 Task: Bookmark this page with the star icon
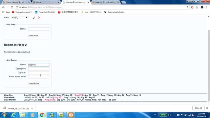(x=187, y=7)
